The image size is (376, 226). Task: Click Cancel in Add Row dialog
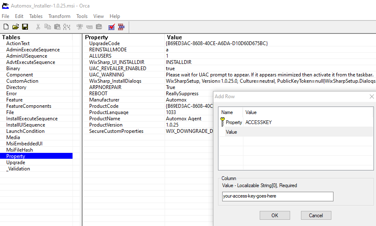tap(316, 216)
